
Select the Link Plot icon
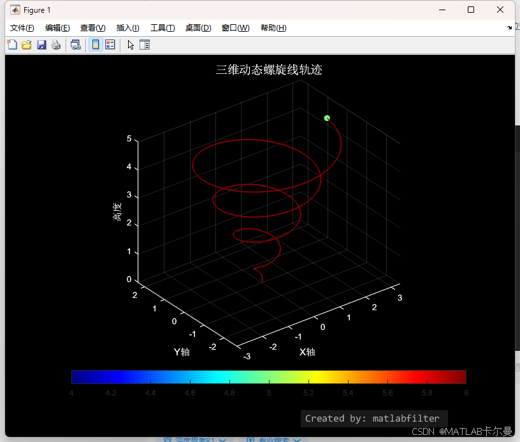[76, 45]
